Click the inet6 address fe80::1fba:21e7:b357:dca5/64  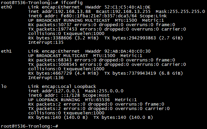click(99, 16)
